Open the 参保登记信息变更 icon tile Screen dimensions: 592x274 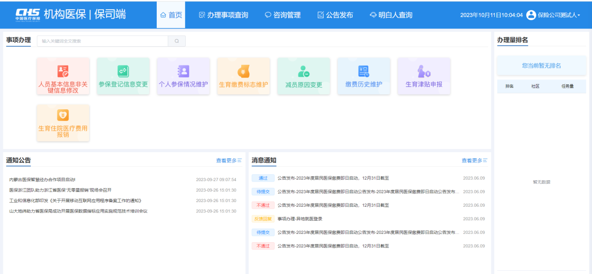[x=123, y=77]
